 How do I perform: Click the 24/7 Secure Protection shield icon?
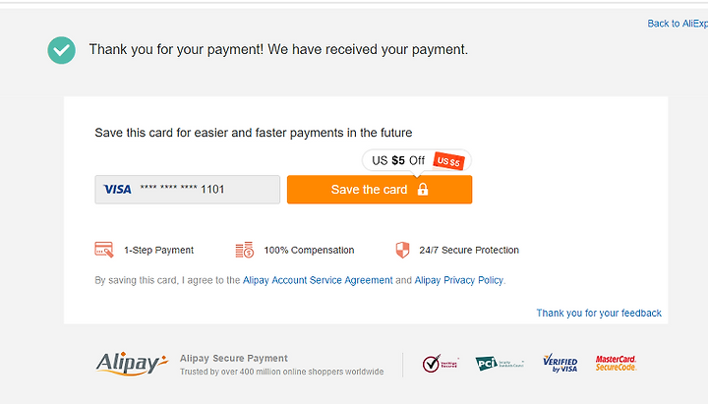(402, 250)
